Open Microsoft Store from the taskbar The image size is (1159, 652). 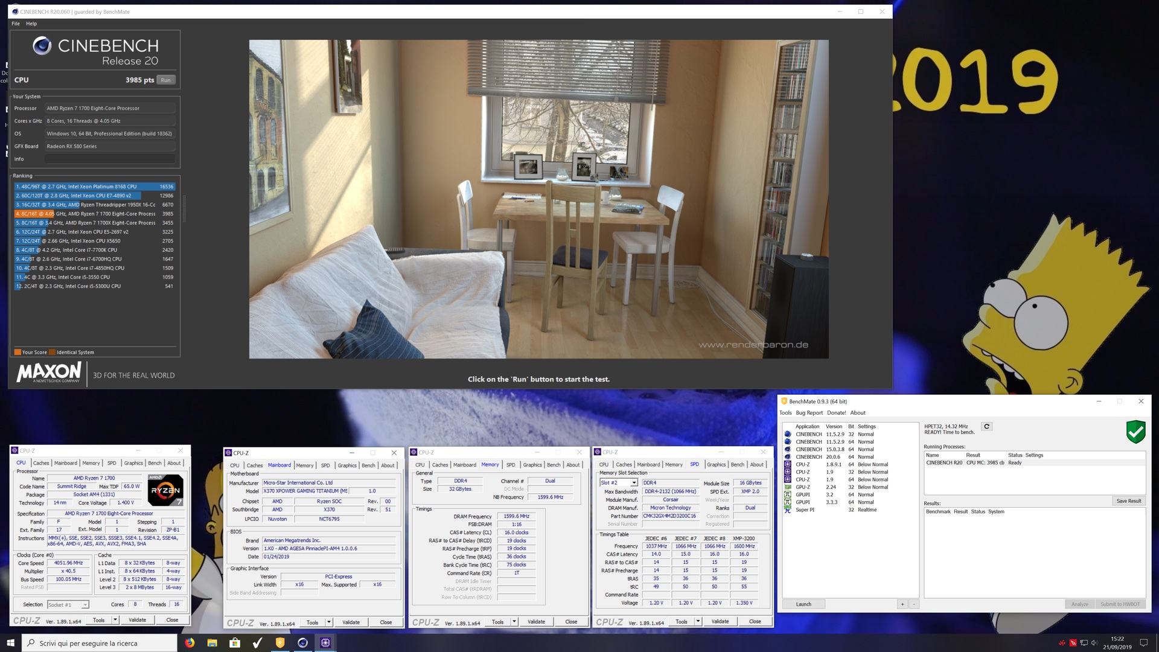(235, 643)
